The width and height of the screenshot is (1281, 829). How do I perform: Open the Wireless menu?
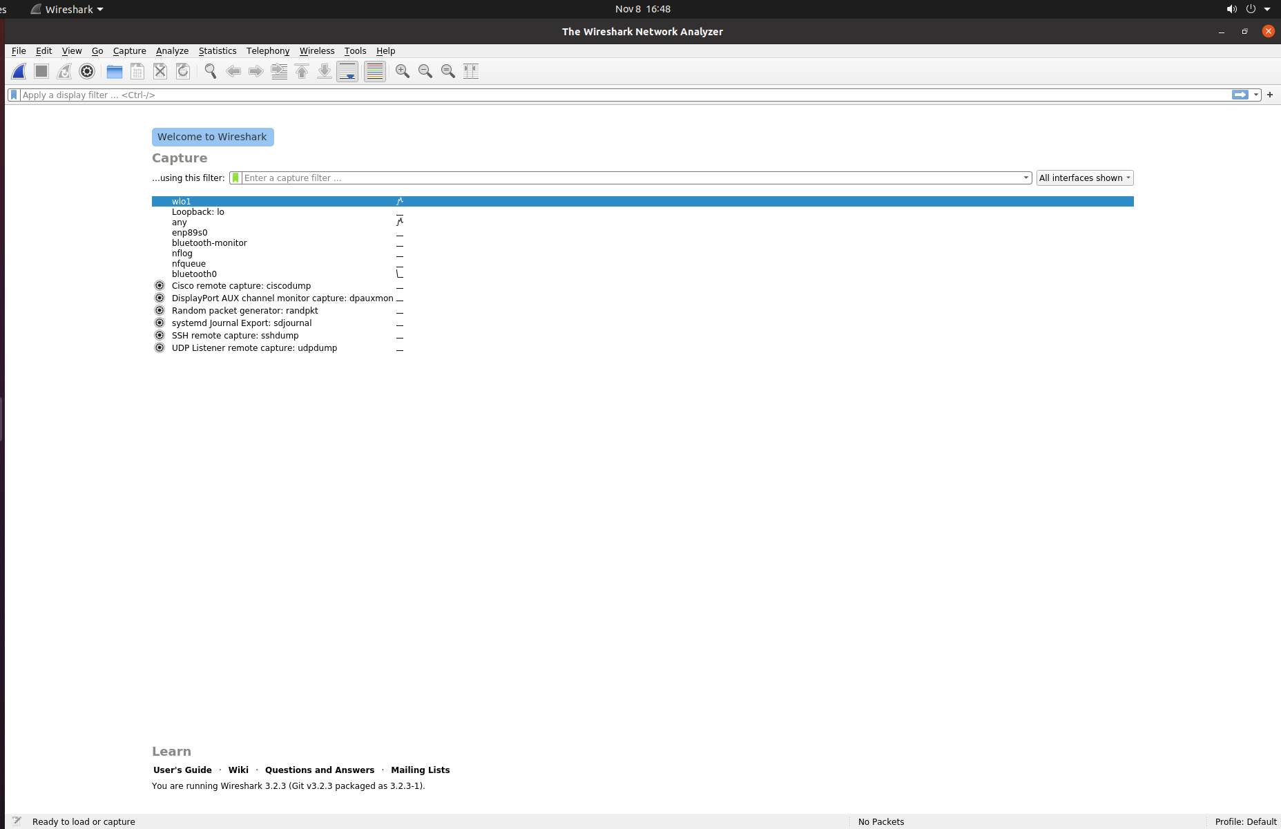click(317, 50)
